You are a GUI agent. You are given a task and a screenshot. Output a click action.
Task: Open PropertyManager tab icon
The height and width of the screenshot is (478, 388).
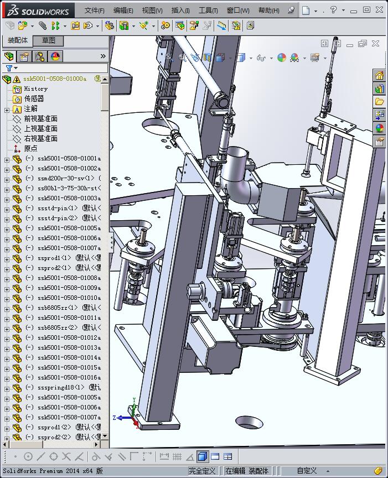click(24, 56)
